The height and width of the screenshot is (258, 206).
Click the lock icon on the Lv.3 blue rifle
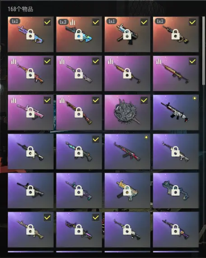coord(79,34)
